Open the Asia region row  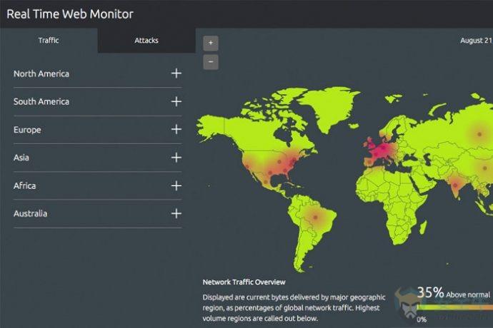coord(21,158)
